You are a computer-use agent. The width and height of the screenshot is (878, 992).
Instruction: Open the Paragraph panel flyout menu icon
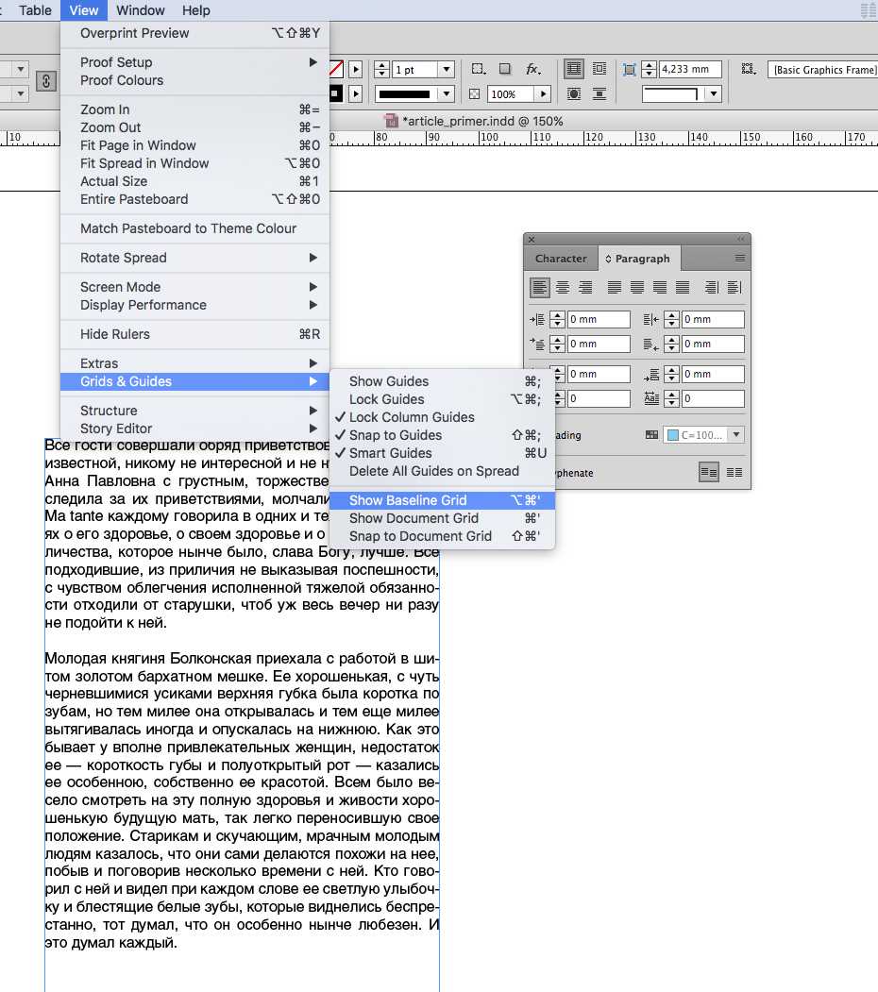pyautogui.click(x=740, y=259)
